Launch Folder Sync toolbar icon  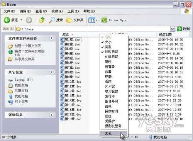[x=104, y=20]
